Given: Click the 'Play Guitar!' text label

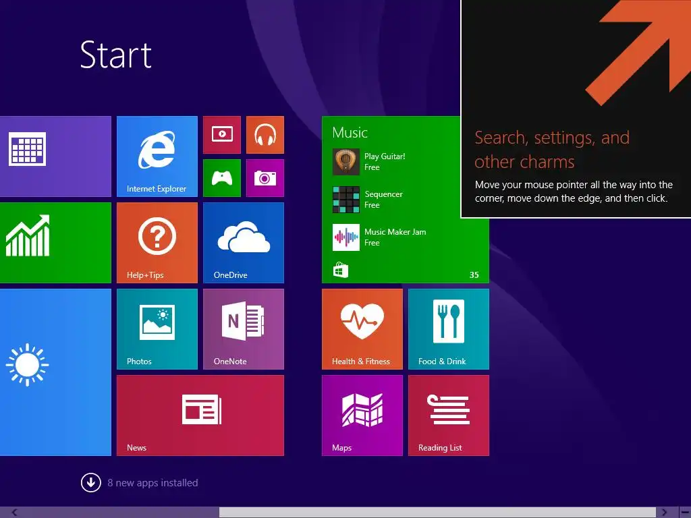Looking at the screenshot, I should 385,156.
